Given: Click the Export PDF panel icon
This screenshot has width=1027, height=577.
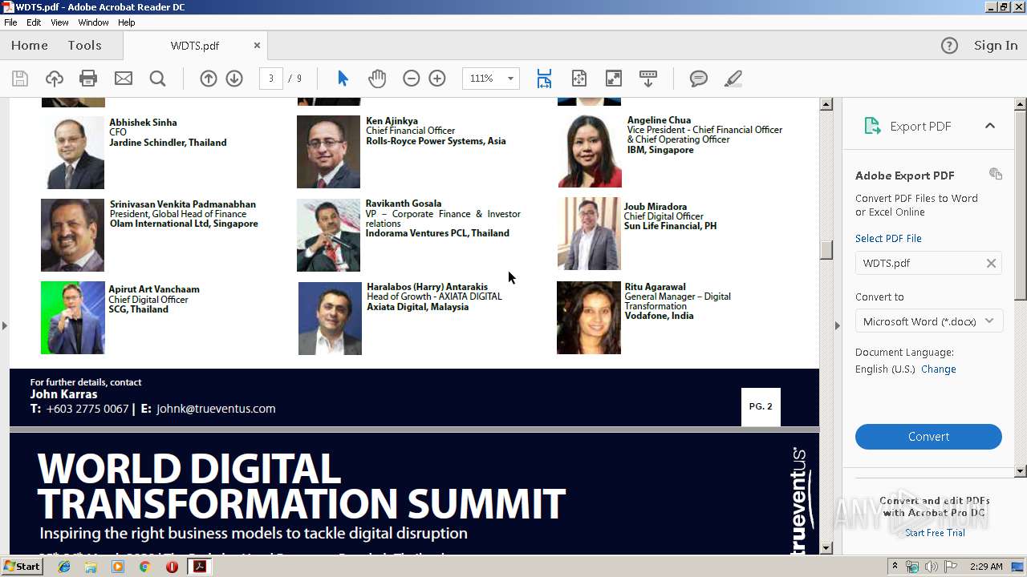Looking at the screenshot, I should [872, 126].
